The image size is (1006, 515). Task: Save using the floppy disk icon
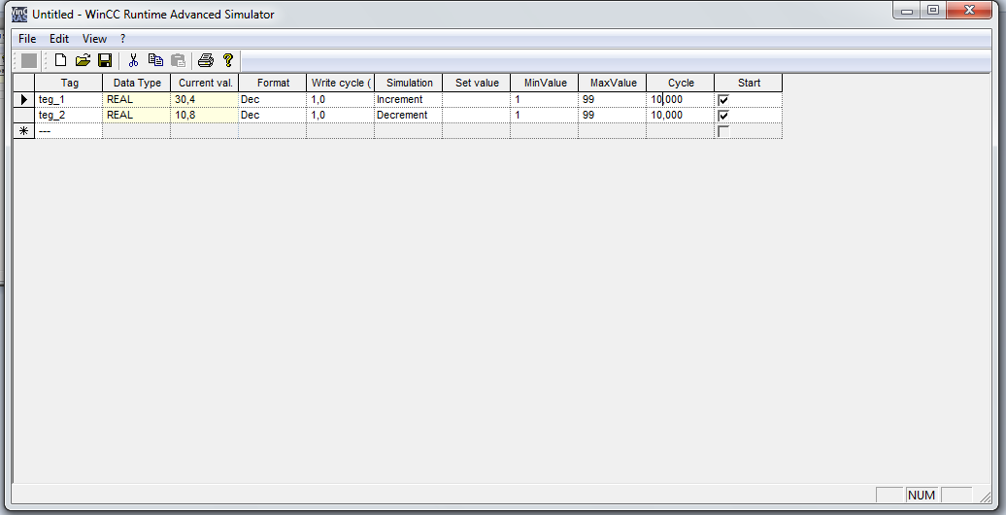click(x=105, y=60)
